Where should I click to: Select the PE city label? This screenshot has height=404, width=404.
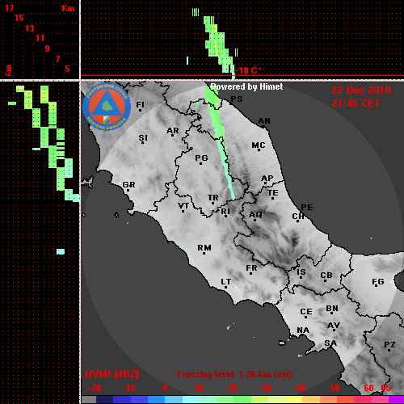pos(307,208)
